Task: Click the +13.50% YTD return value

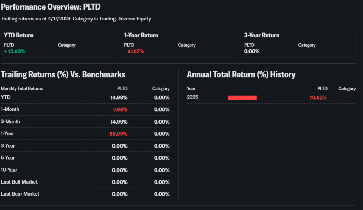Action: point(15,51)
